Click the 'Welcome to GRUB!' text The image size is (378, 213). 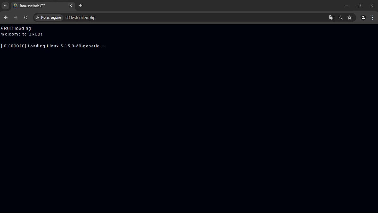21,34
